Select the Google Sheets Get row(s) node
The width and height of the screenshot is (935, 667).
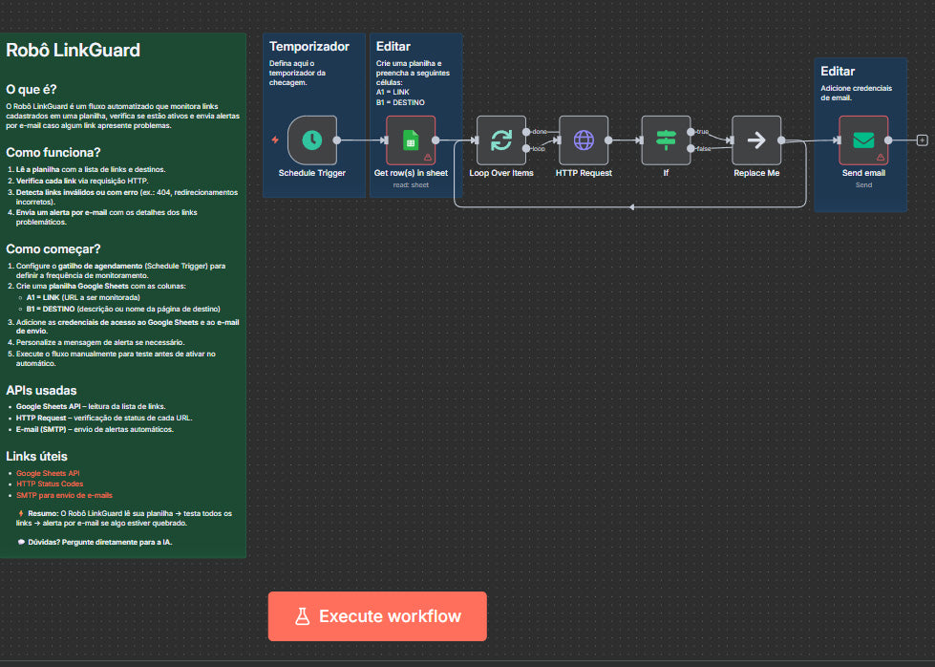coord(410,140)
